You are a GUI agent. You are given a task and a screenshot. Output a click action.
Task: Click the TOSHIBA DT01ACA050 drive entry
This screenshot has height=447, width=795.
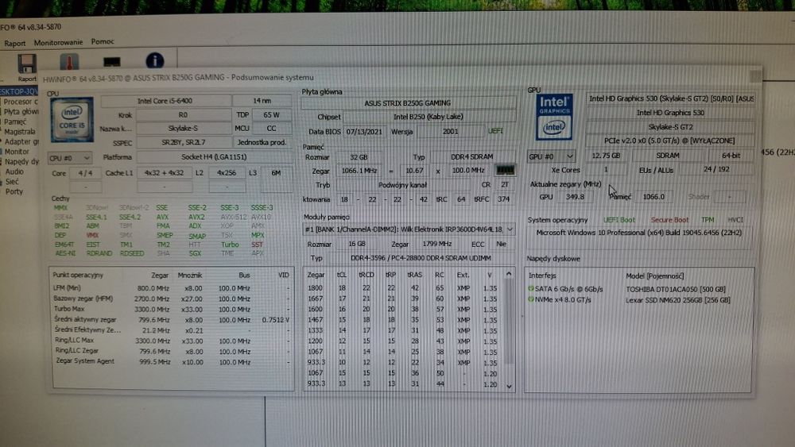pos(676,290)
